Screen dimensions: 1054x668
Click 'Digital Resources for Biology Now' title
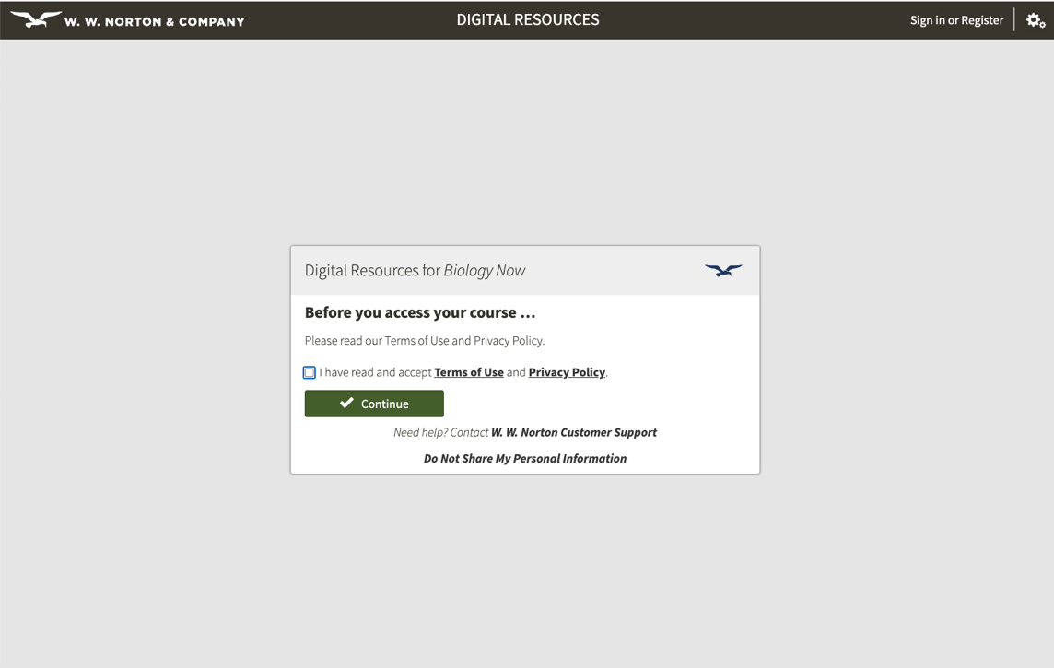click(x=415, y=270)
